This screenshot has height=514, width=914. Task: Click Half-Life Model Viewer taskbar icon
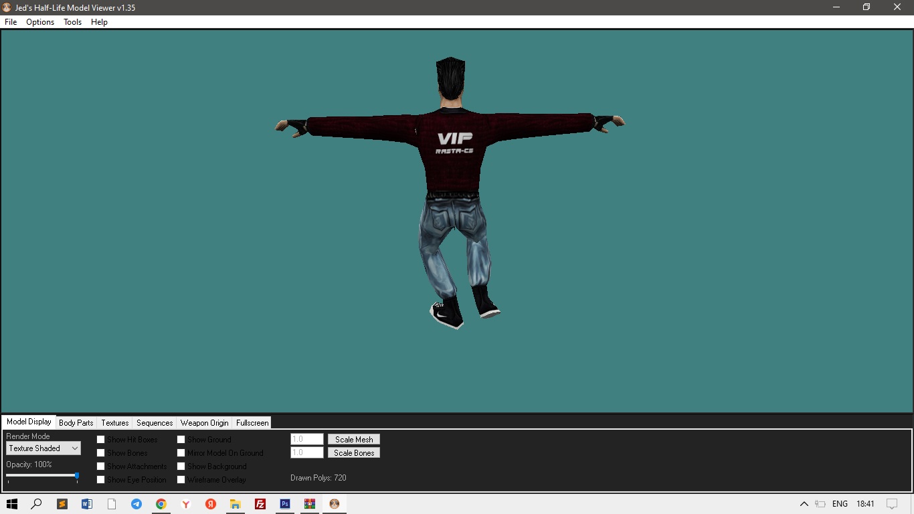click(335, 504)
